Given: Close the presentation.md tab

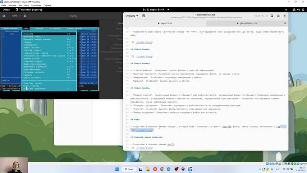Looking at the screenshot, I should point(285,23).
